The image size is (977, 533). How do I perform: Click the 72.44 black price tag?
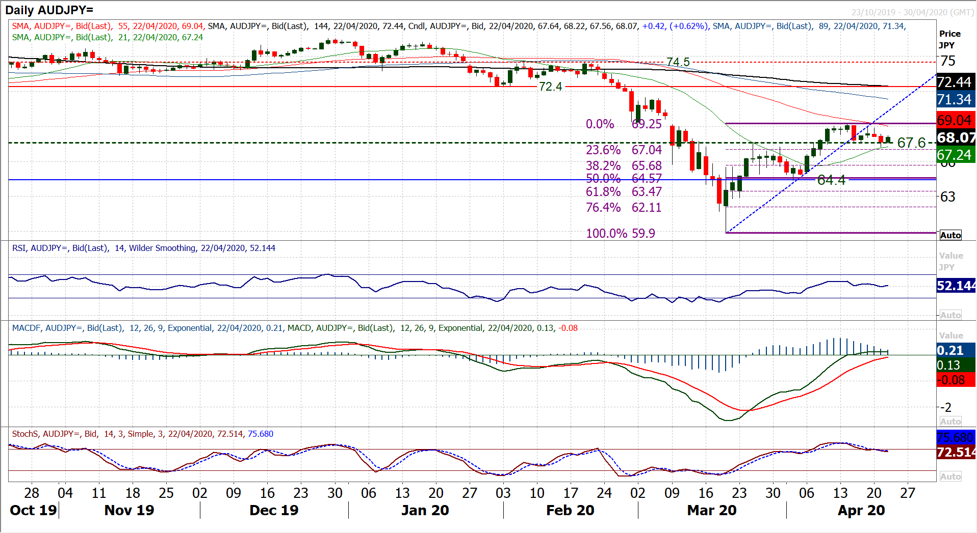956,82
